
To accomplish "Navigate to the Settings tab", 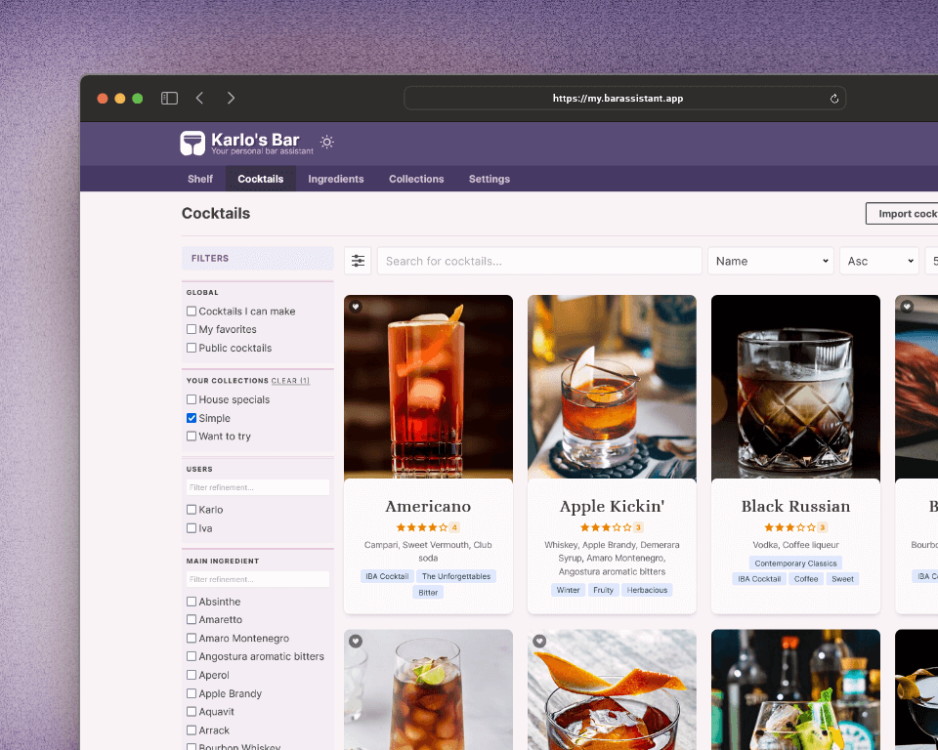I will 490,179.
